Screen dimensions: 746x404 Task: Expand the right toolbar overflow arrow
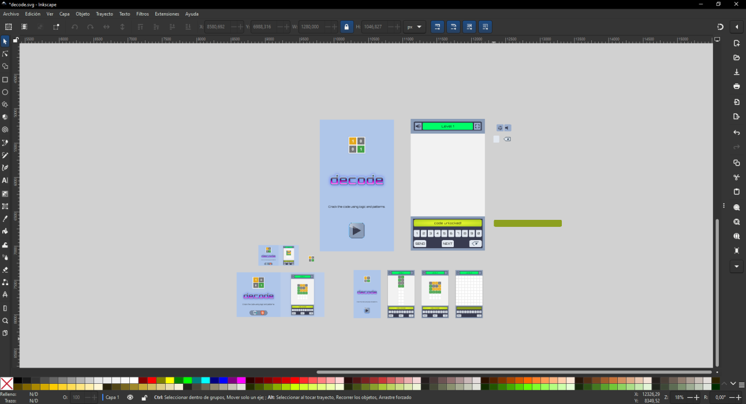(x=736, y=267)
